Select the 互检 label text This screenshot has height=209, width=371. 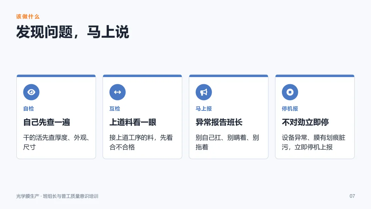click(115, 109)
